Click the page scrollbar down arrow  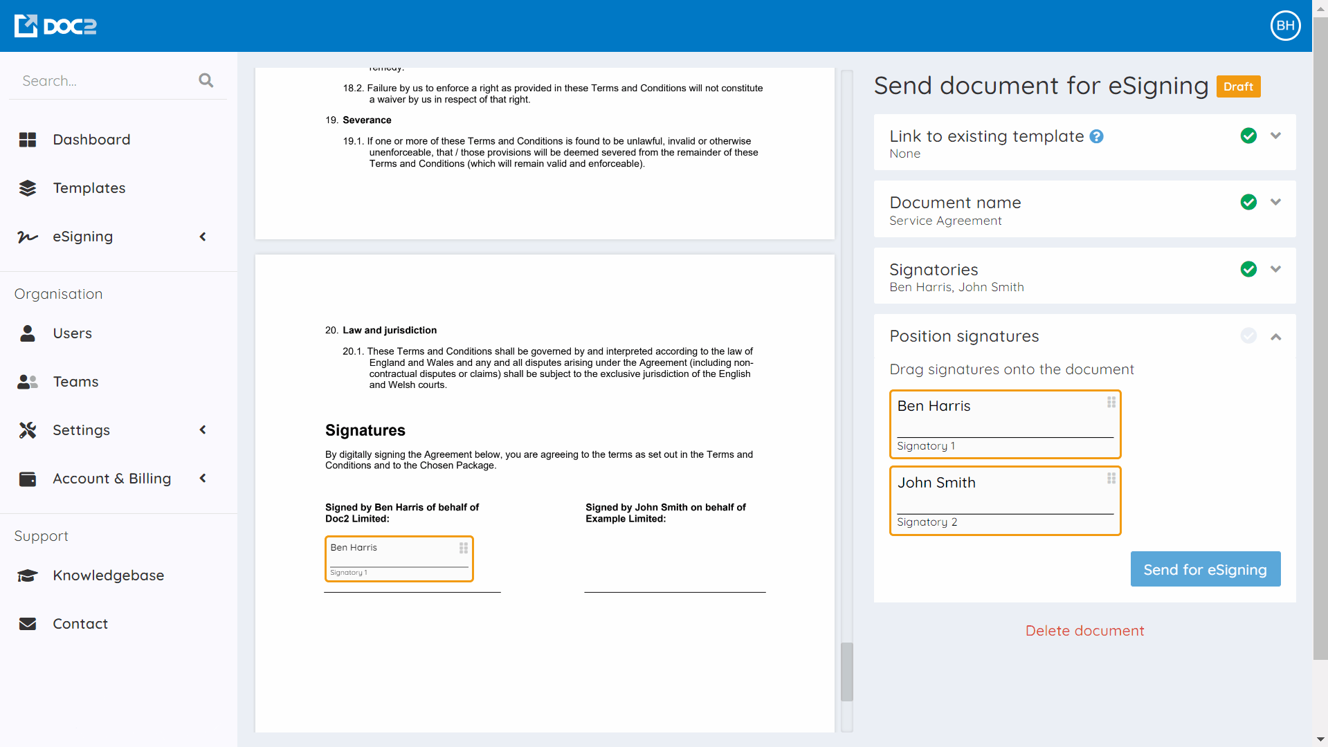(1320, 740)
